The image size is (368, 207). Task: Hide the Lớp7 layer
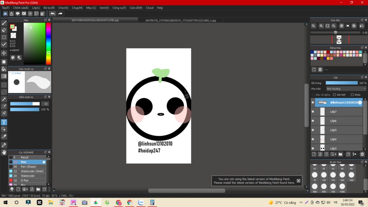click(x=313, y=112)
